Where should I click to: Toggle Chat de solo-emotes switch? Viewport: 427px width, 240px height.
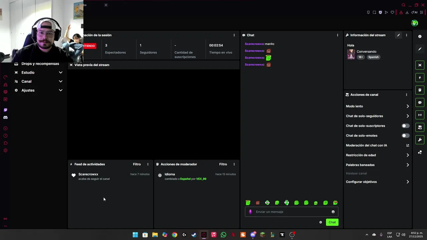406,136
